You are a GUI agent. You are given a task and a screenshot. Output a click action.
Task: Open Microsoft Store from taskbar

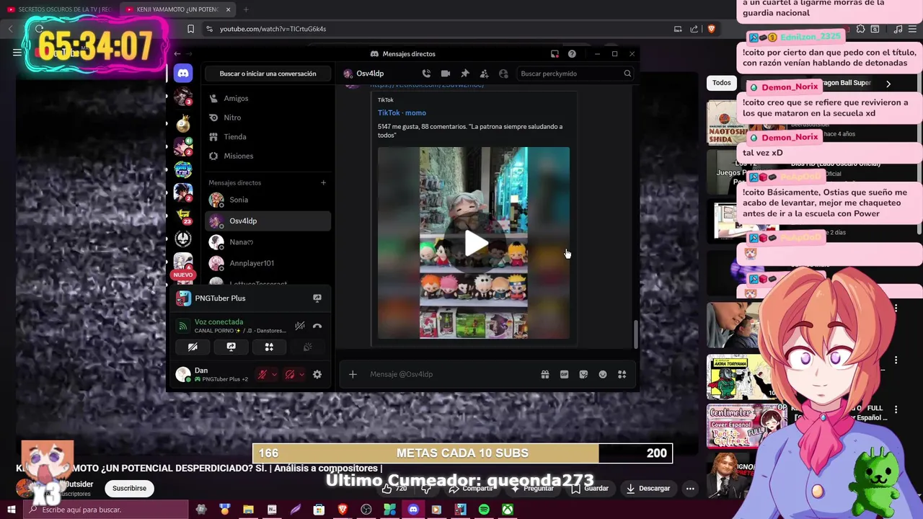click(x=319, y=510)
